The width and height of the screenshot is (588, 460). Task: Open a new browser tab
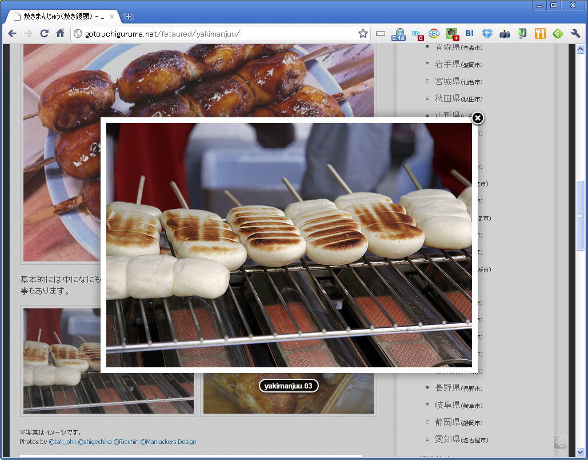click(129, 17)
